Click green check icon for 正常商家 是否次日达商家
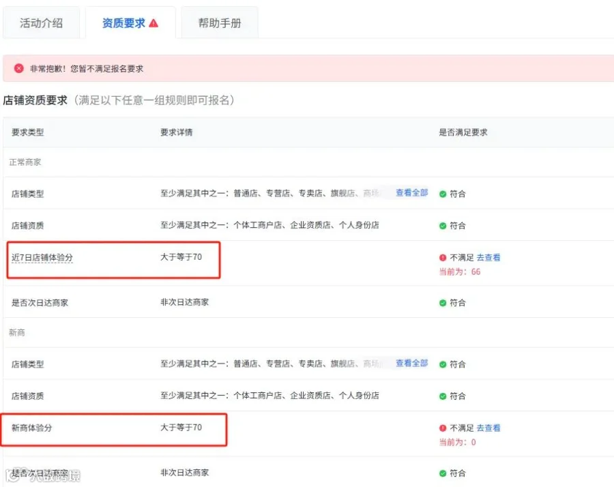Screen dimensions: 614x487 pos(443,303)
